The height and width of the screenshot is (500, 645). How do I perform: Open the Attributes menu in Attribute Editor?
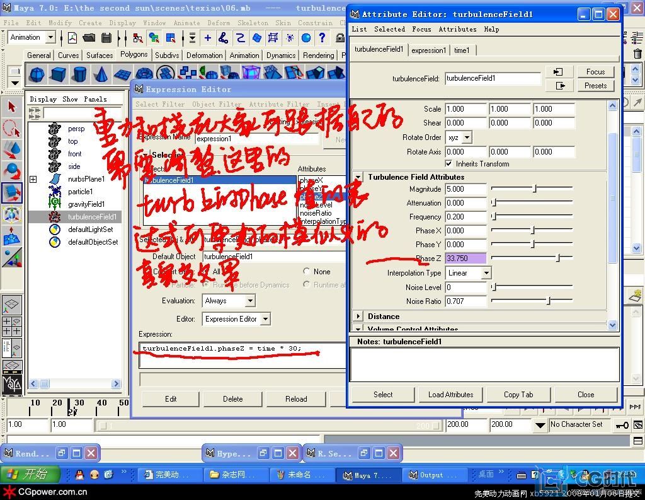click(x=457, y=29)
